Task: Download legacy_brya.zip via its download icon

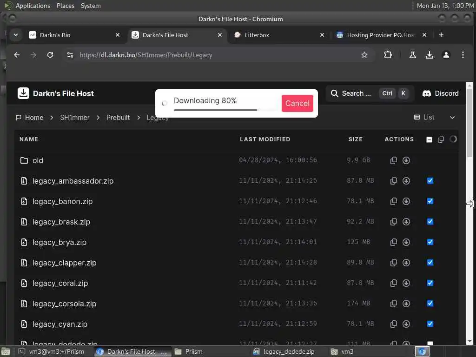Action: (x=406, y=242)
